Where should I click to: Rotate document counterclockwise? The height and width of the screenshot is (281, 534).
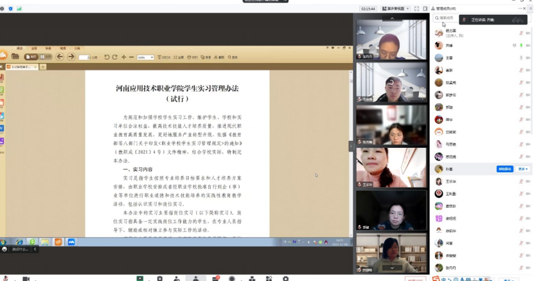[x=106, y=57]
